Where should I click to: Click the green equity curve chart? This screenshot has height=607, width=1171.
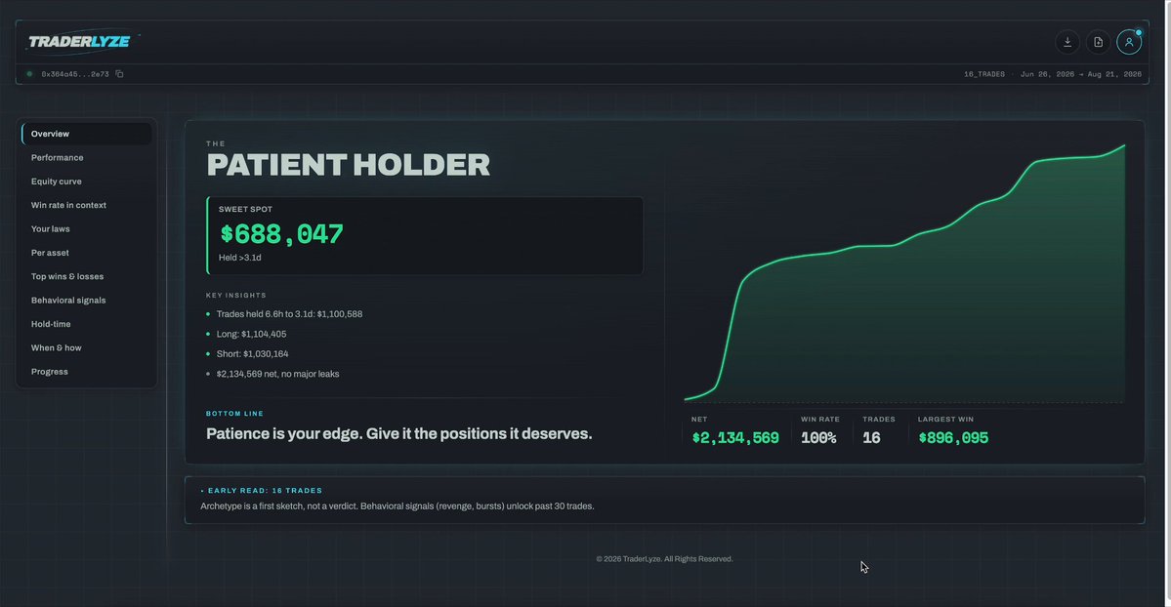click(904, 273)
